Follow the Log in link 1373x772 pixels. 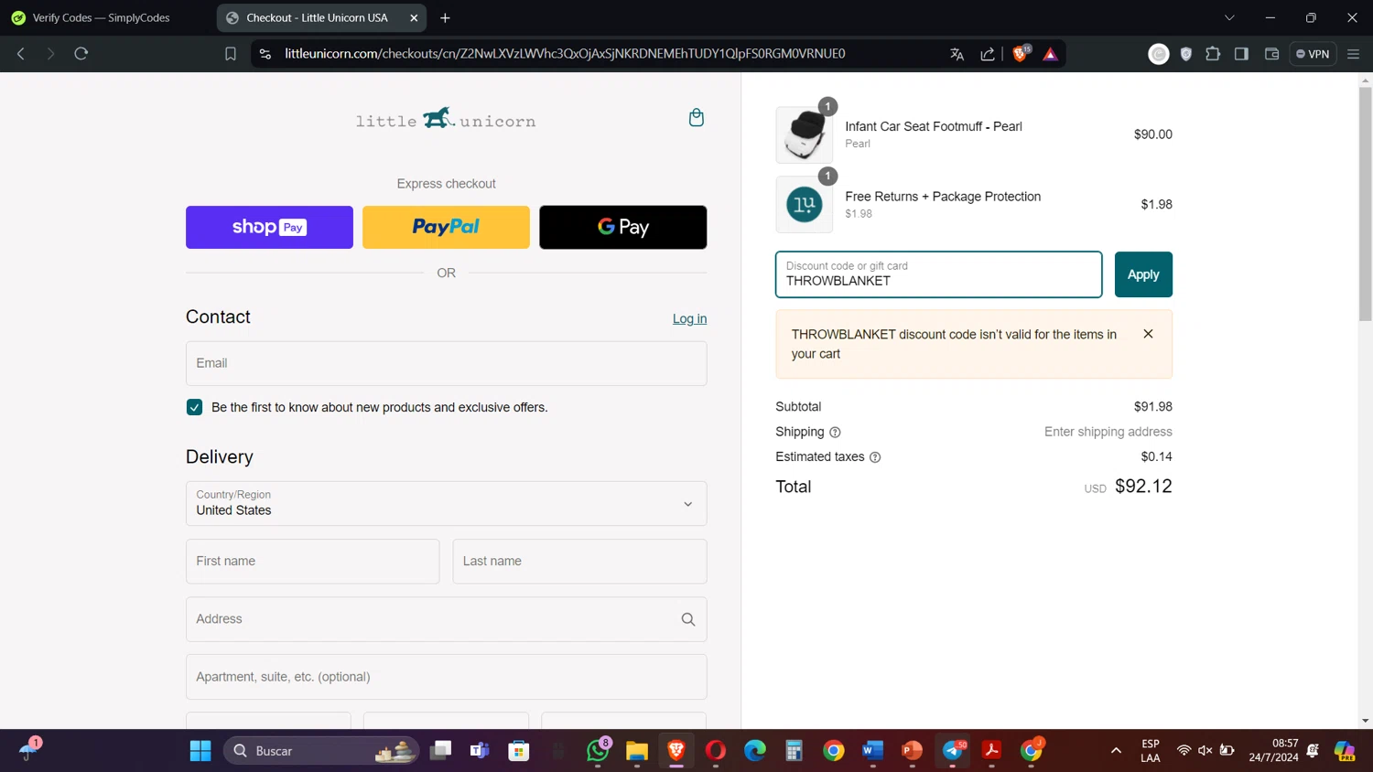click(x=689, y=318)
